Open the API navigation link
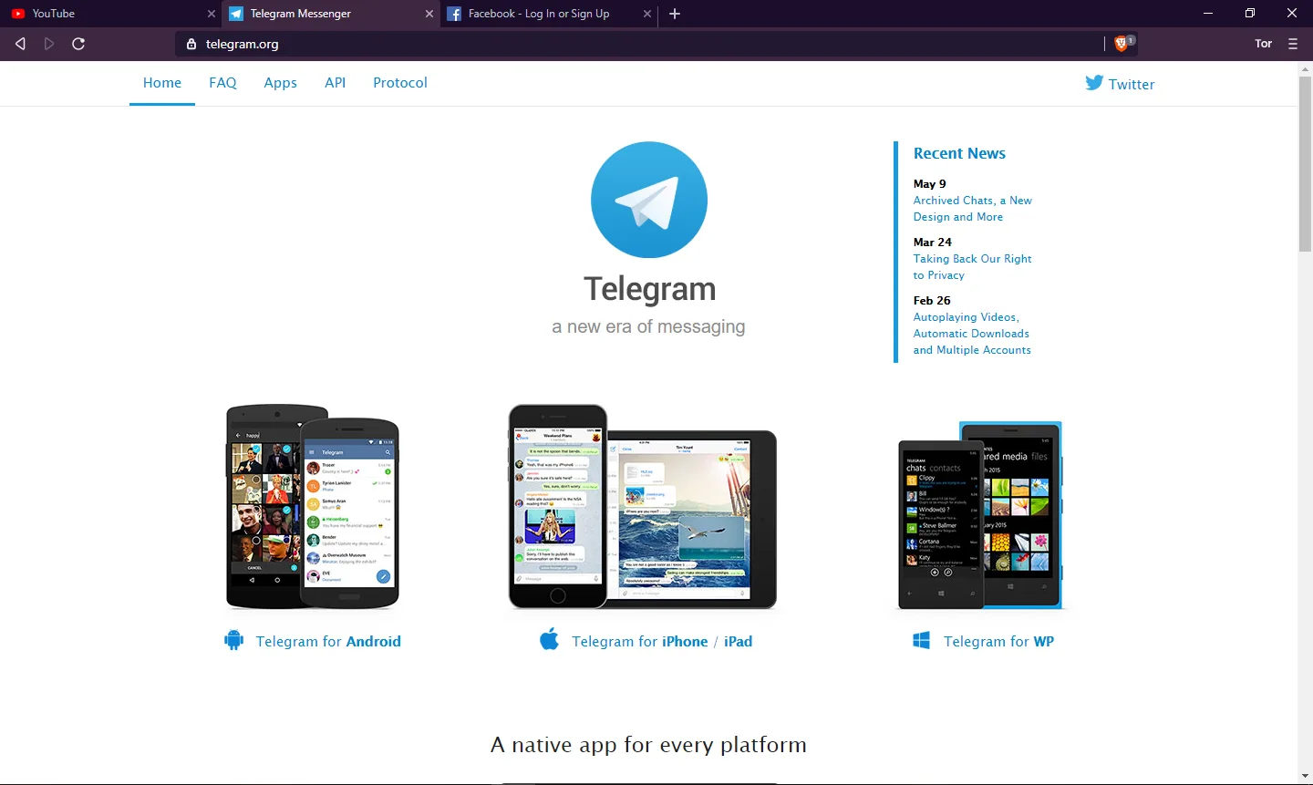 [x=336, y=83]
